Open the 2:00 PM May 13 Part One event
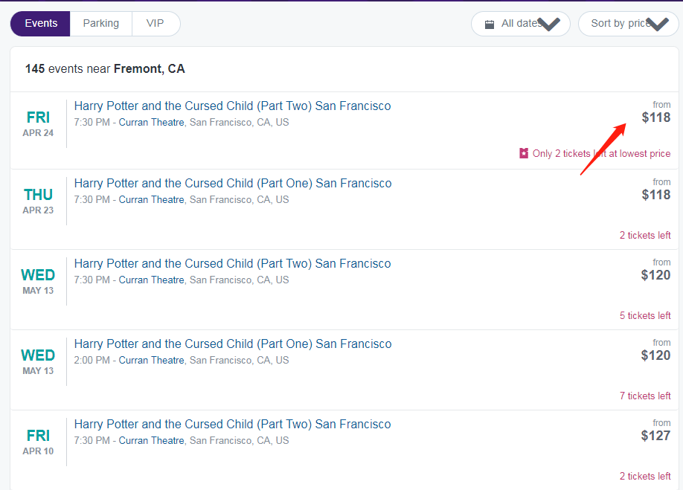This screenshot has height=490, width=683. point(233,344)
